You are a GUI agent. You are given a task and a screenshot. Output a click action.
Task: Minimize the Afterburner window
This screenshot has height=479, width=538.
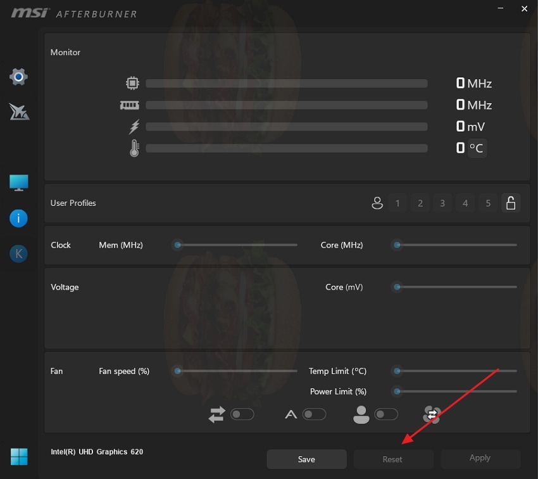501,8
